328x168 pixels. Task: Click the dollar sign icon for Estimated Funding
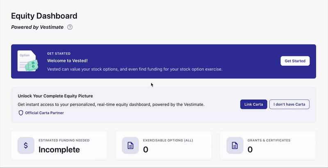[x=26, y=145]
